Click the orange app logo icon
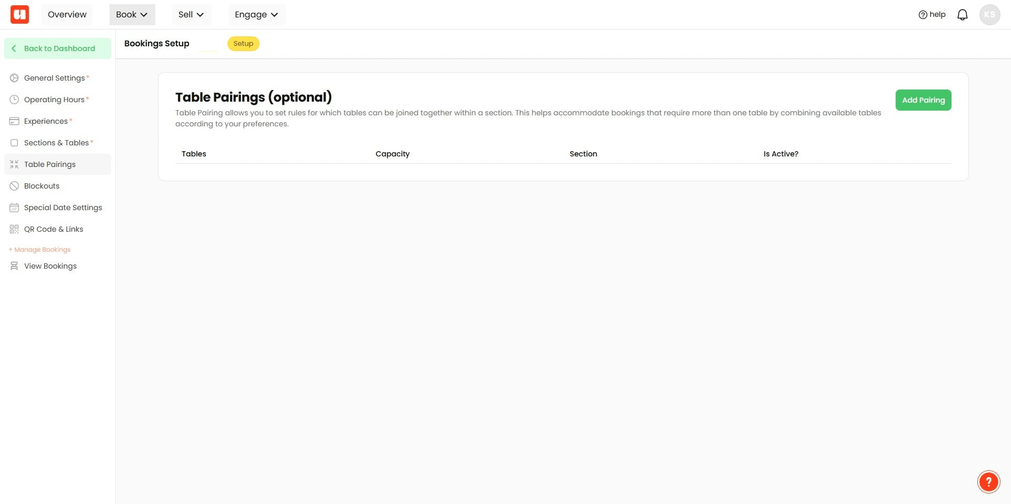Image resolution: width=1011 pixels, height=504 pixels. (20, 14)
